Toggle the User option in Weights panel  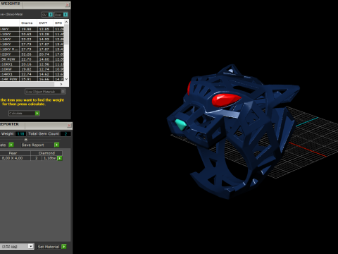(x=65, y=15)
